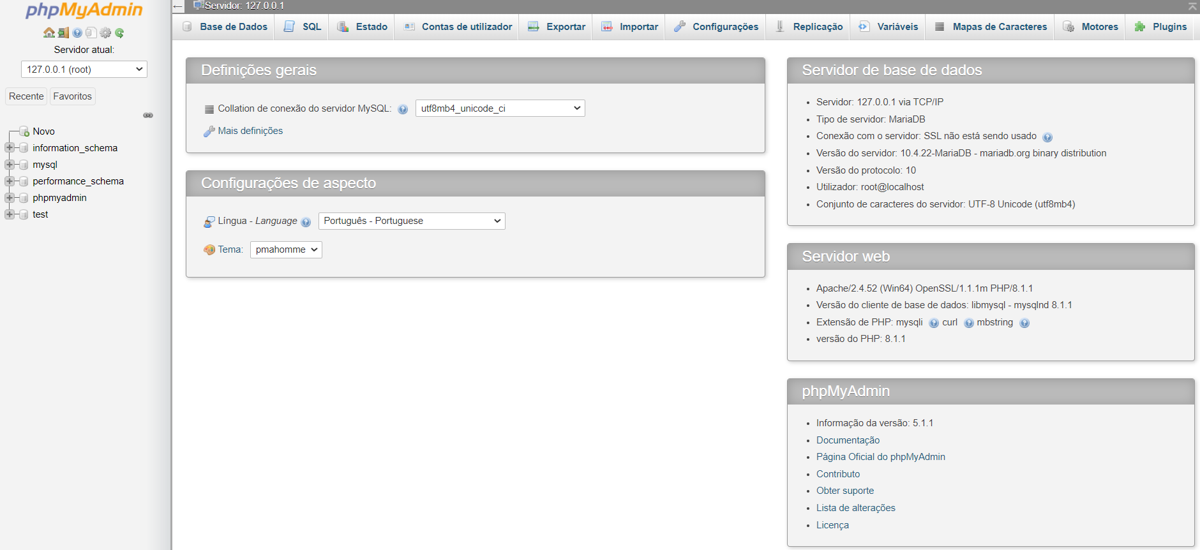Switch to the Replicação tab
Screen dimensions: 1200x550
pos(809,27)
